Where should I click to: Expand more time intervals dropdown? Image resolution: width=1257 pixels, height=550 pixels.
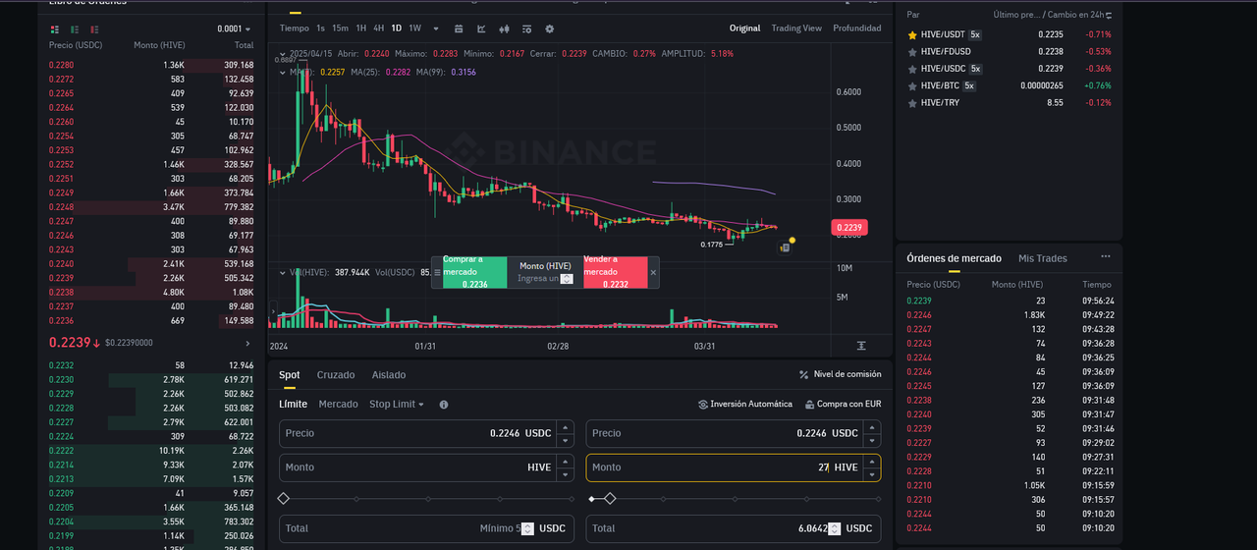436,28
